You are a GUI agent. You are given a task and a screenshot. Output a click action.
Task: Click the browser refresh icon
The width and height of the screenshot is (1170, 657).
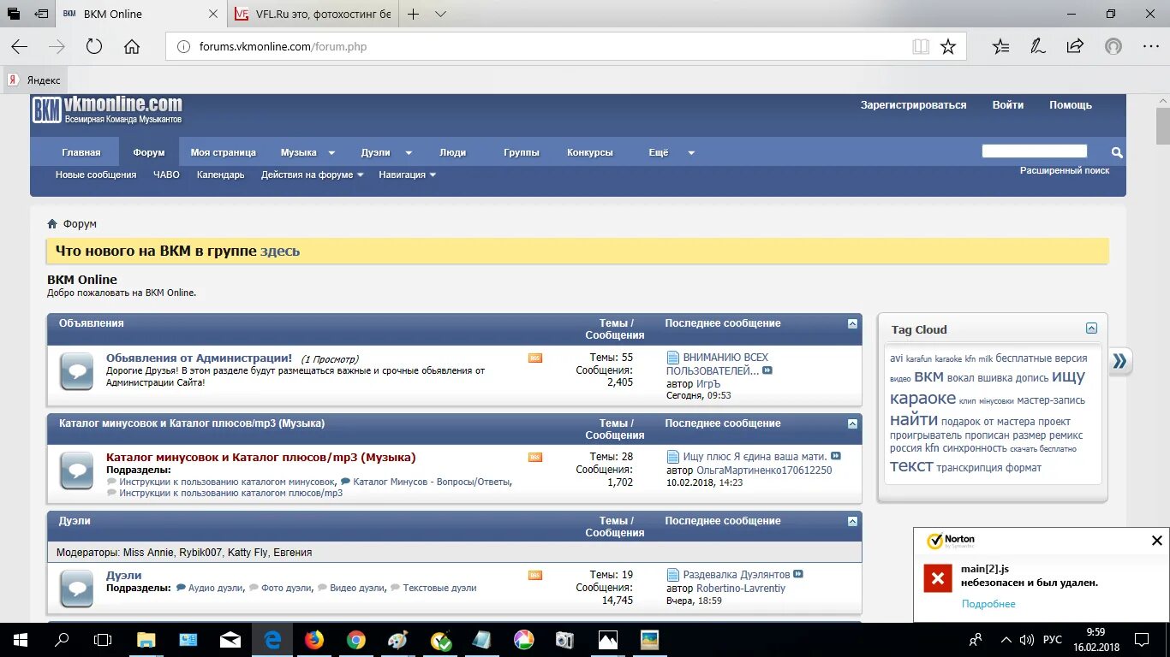(94, 47)
